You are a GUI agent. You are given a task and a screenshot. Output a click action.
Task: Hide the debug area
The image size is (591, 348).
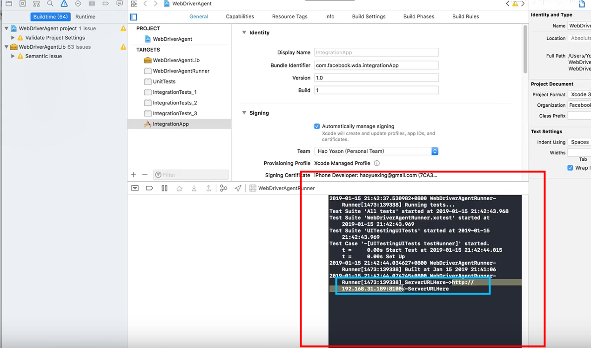point(135,188)
